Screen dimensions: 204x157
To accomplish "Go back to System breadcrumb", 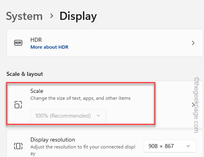I will (x=24, y=16).
